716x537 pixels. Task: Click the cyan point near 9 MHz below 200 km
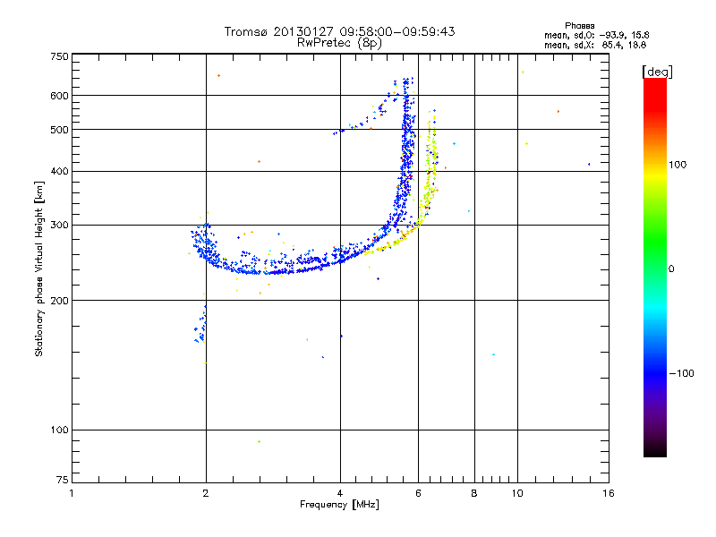pyautogui.click(x=494, y=354)
